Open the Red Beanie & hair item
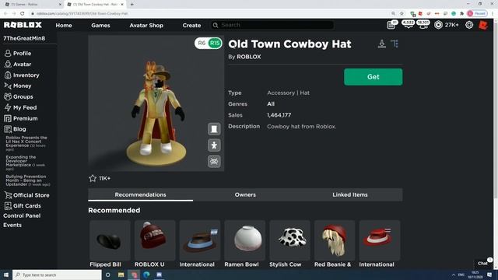This screenshot has height=280, width=498. [x=335, y=244]
